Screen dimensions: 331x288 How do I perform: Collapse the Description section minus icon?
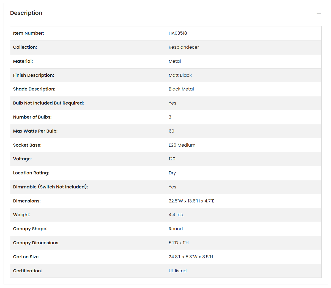319,13
